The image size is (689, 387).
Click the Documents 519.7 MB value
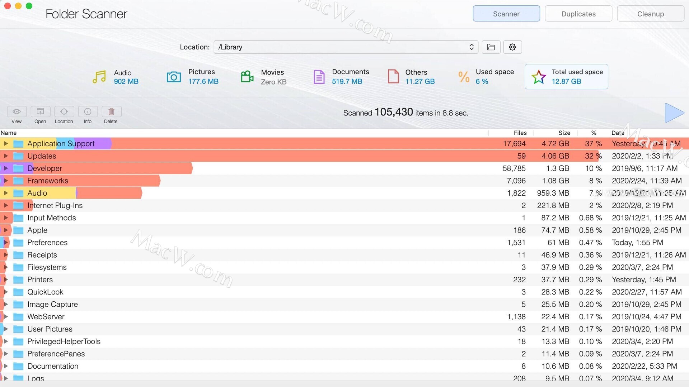[x=347, y=81]
